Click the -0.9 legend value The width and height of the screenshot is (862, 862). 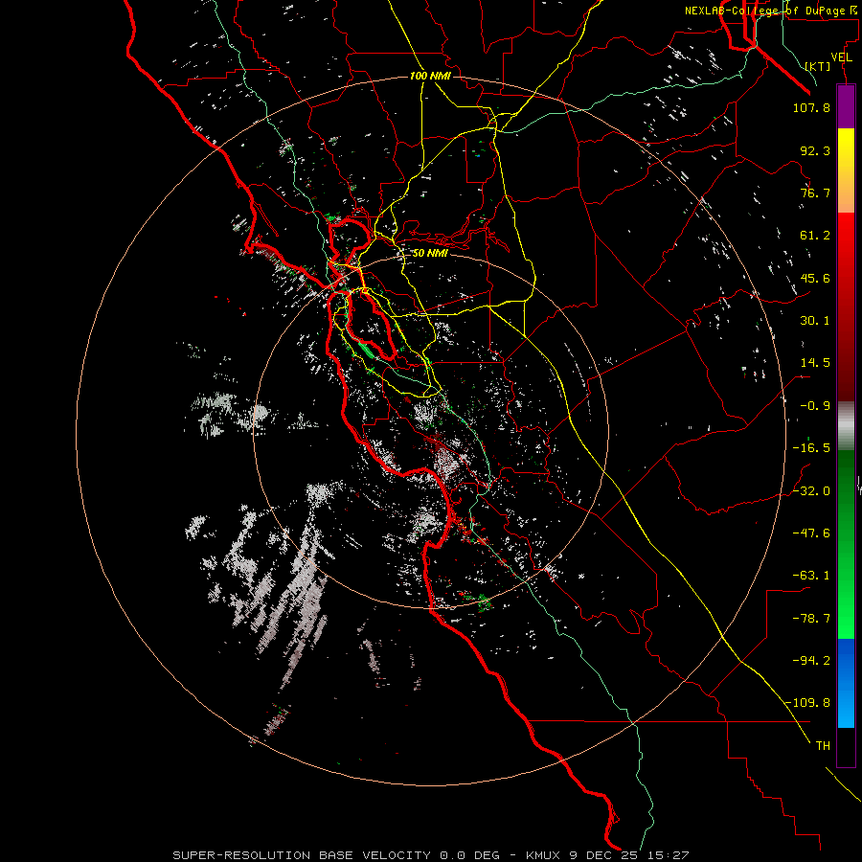click(815, 406)
